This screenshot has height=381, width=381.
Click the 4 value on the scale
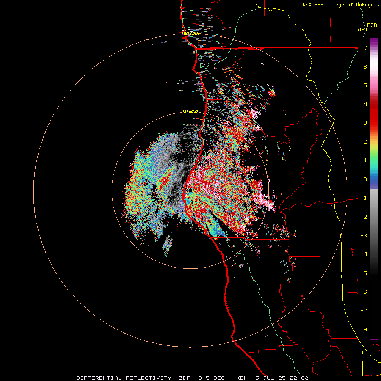point(365,104)
